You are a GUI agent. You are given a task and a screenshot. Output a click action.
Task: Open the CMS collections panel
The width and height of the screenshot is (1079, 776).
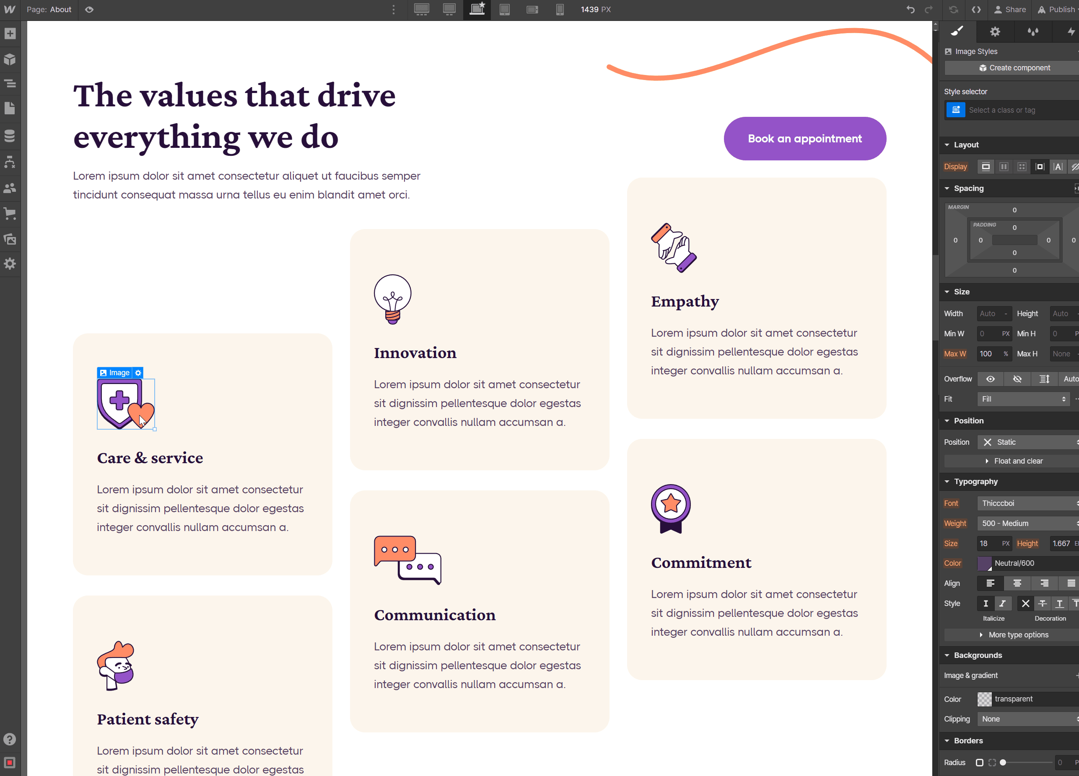click(10, 136)
